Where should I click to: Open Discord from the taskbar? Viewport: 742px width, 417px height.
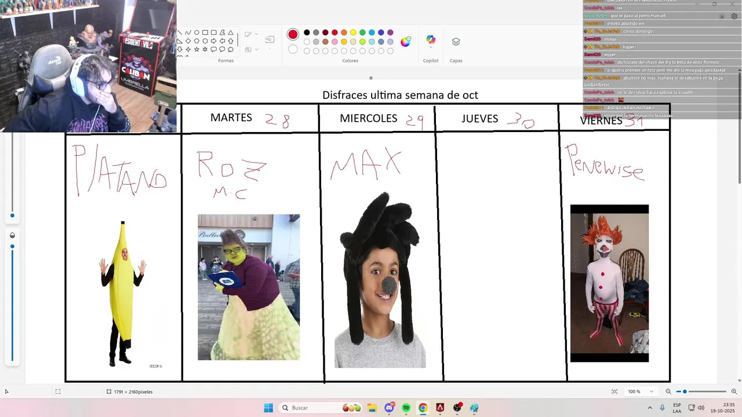click(x=389, y=408)
